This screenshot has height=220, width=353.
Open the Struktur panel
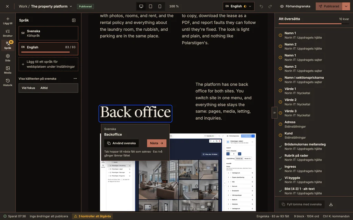[8, 33]
